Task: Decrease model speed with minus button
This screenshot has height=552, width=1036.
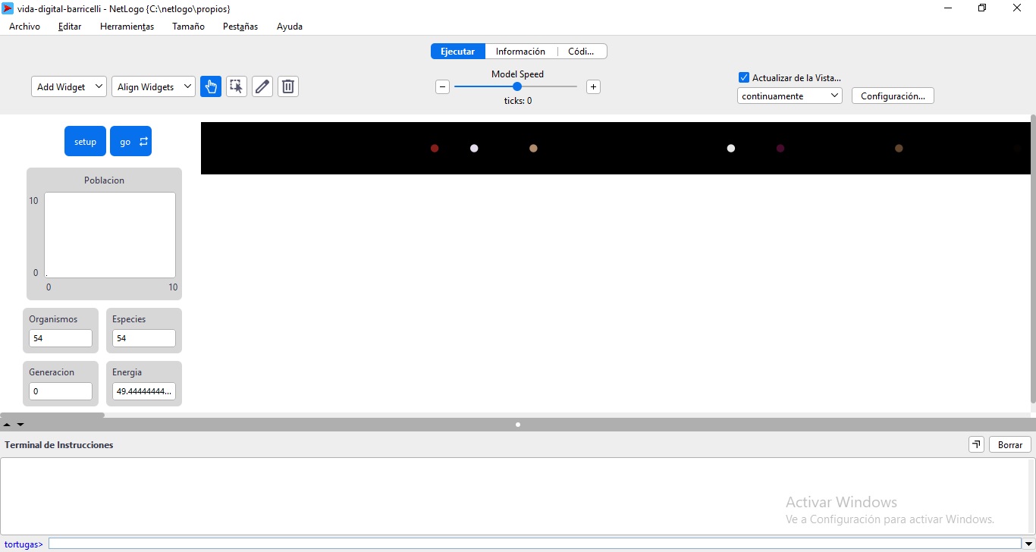Action: coord(443,87)
